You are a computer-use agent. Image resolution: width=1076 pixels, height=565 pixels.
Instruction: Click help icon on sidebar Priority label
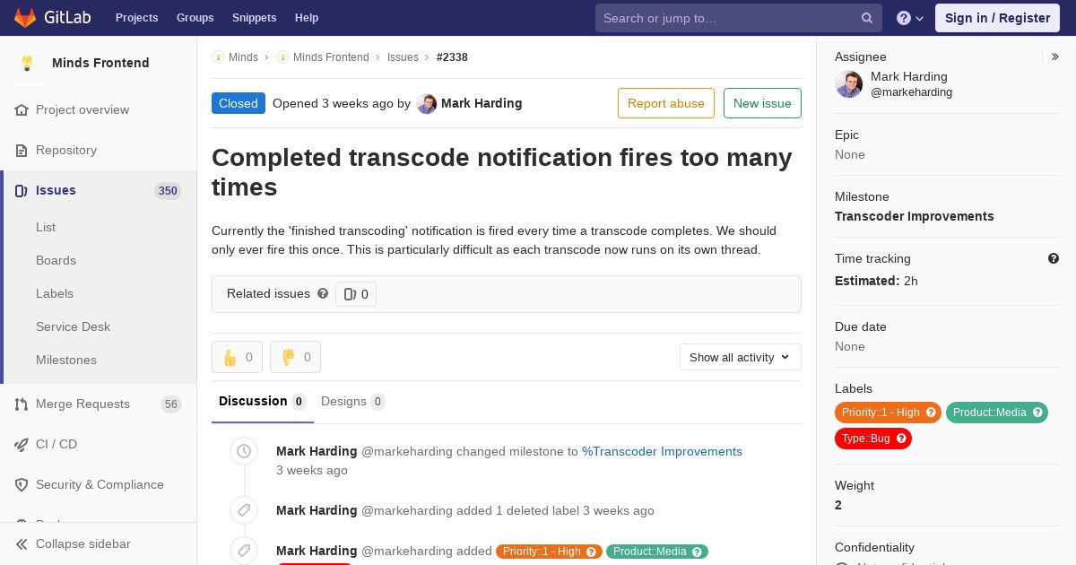click(x=932, y=413)
